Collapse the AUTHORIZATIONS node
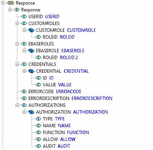 (x=17, y=105)
